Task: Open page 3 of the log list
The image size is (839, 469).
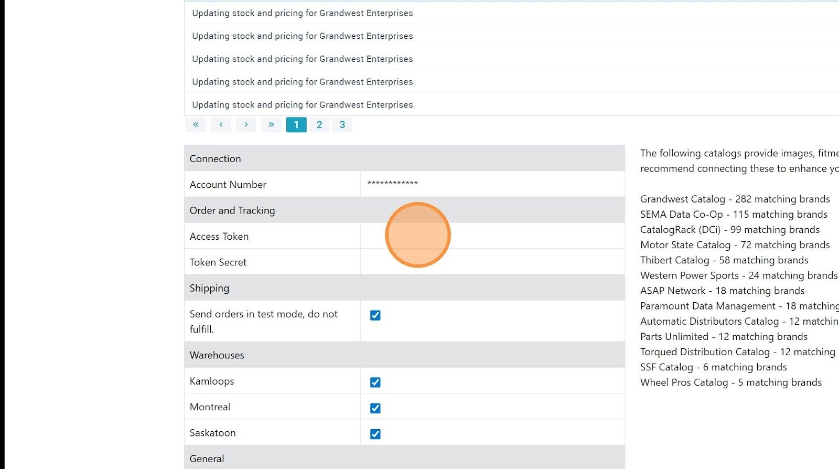Action: pyautogui.click(x=342, y=125)
